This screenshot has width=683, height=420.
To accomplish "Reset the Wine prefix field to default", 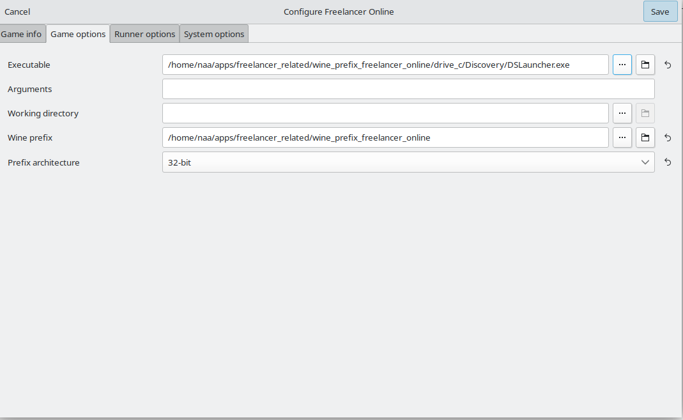I will 668,137.
